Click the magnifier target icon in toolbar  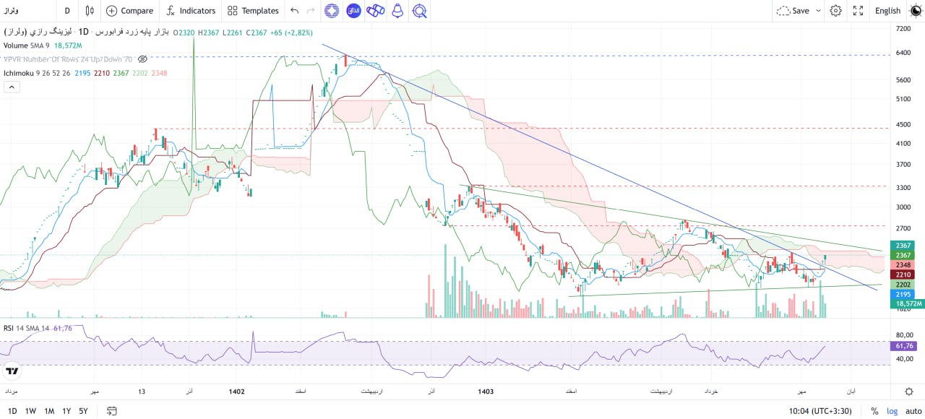pos(419,11)
